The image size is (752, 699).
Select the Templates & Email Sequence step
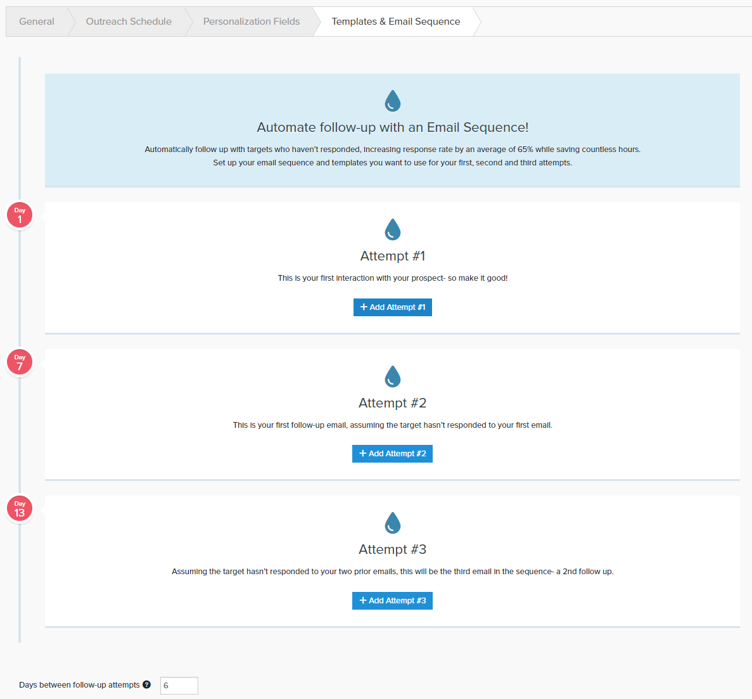[x=394, y=21]
